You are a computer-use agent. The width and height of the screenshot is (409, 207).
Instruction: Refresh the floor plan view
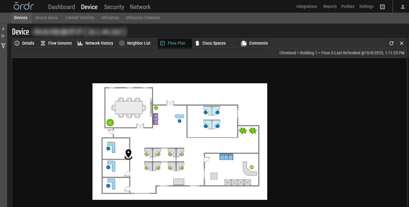tap(391, 43)
